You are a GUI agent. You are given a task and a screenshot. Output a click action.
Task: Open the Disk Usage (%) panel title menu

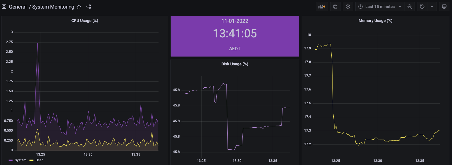click(x=235, y=64)
